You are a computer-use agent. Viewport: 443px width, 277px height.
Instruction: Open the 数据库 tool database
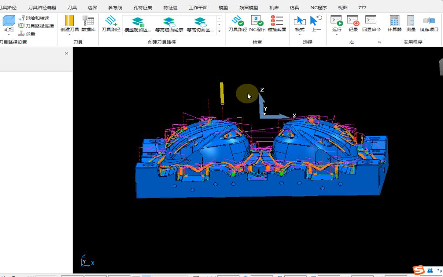pyautogui.click(x=89, y=23)
